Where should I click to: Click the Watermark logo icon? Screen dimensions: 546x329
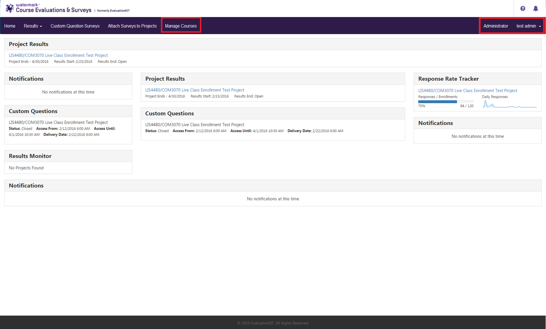10,8
